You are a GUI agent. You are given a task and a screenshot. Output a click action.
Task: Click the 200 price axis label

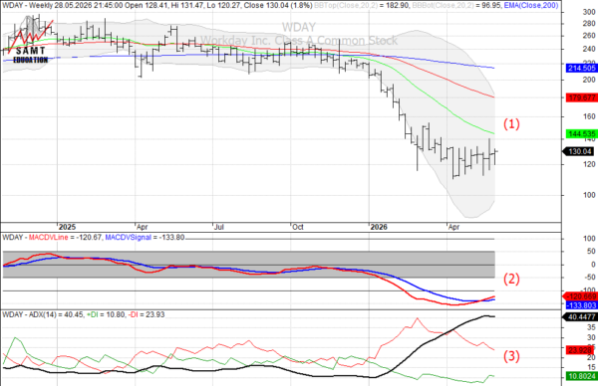pyautogui.click(x=589, y=80)
